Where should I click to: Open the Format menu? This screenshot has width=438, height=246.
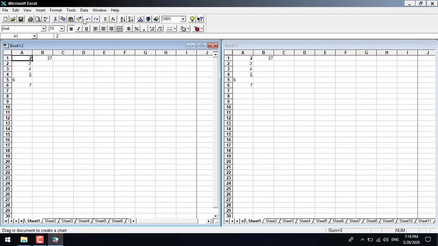point(55,10)
